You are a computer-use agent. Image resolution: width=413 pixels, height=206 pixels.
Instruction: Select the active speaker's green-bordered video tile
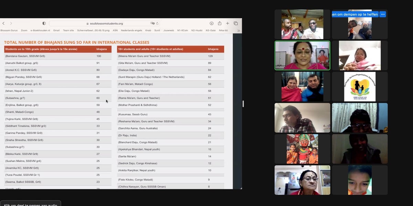pos(302,55)
